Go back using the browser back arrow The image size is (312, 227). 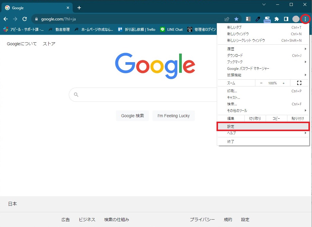click(6, 19)
